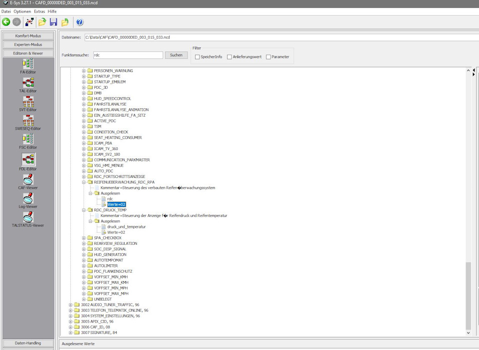Open the SWESEQ-Editor
The image size is (479, 350).
[28, 123]
